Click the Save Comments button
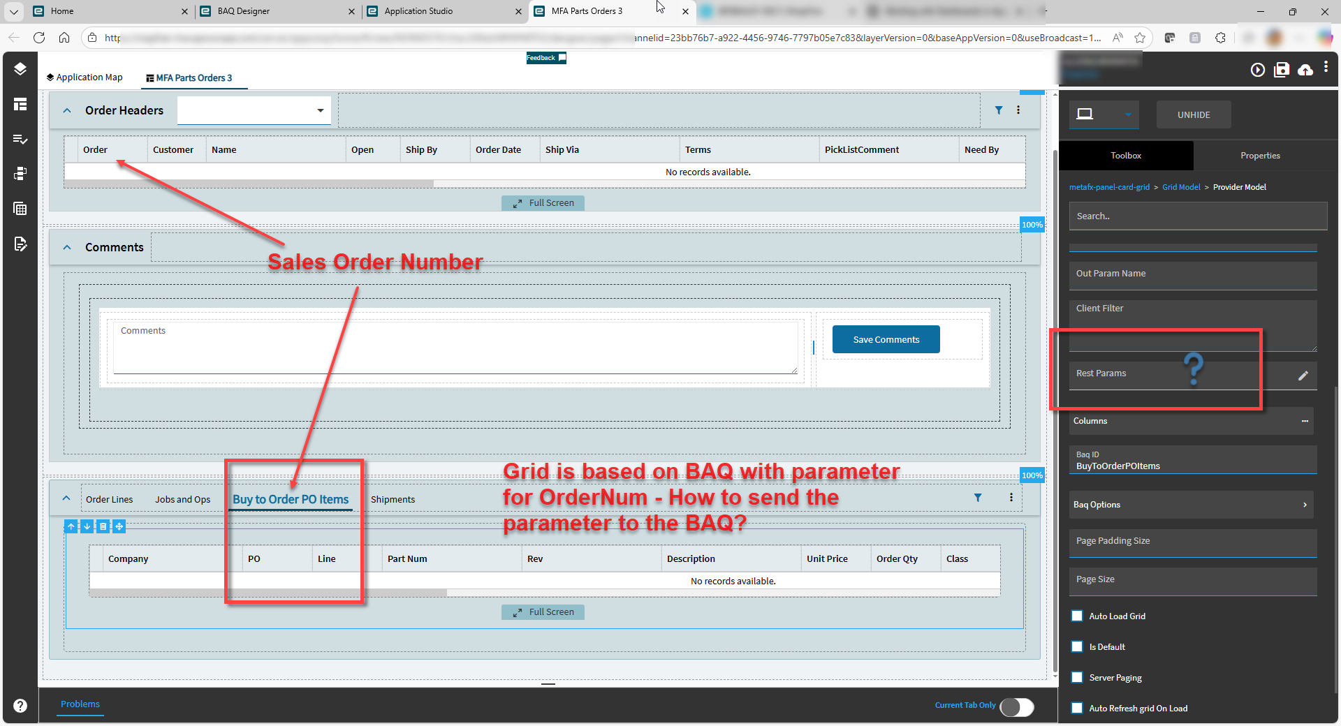The width and height of the screenshot is (1341, 726). tap(886, 339)
